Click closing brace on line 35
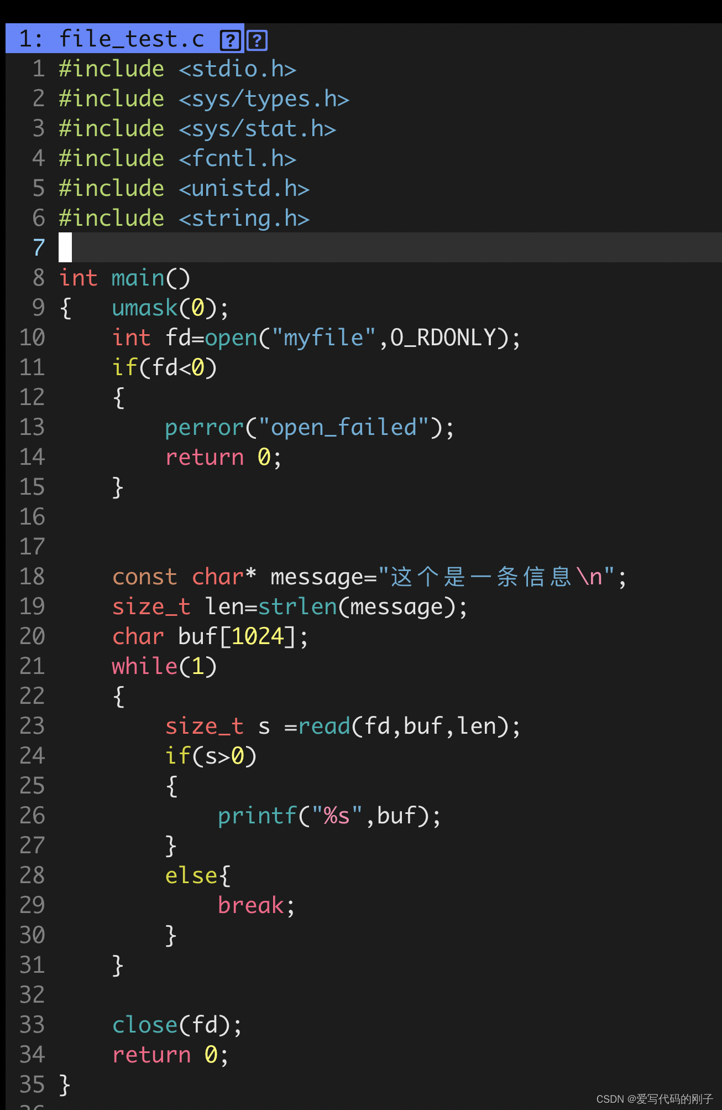 point(65,1085)
